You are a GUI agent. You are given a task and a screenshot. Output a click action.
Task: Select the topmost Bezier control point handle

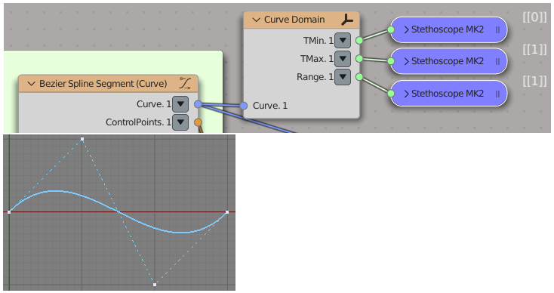(x=82, y=139)
